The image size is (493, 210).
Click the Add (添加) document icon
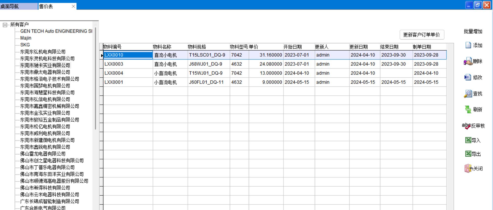(x=468, y=45)
